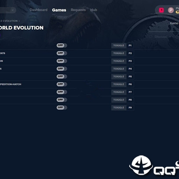This screenshot has width=179, height=179.
Task: Go to the Dashboard tab
Action: pos(38,10)
